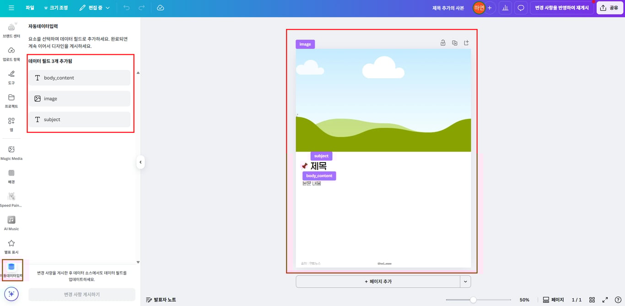Viewport: 625px width, 306px height.
Task: Click the sparkle AI assistant button
Action: pos(11,294)
